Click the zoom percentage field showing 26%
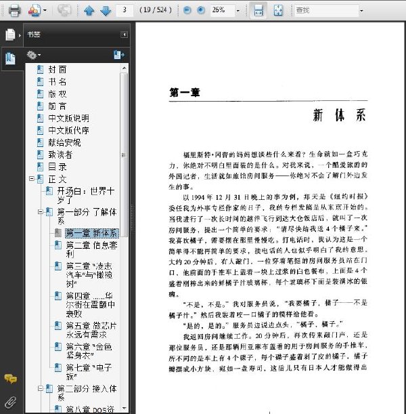Screen dimensions: 406x414 pos(222,10)
